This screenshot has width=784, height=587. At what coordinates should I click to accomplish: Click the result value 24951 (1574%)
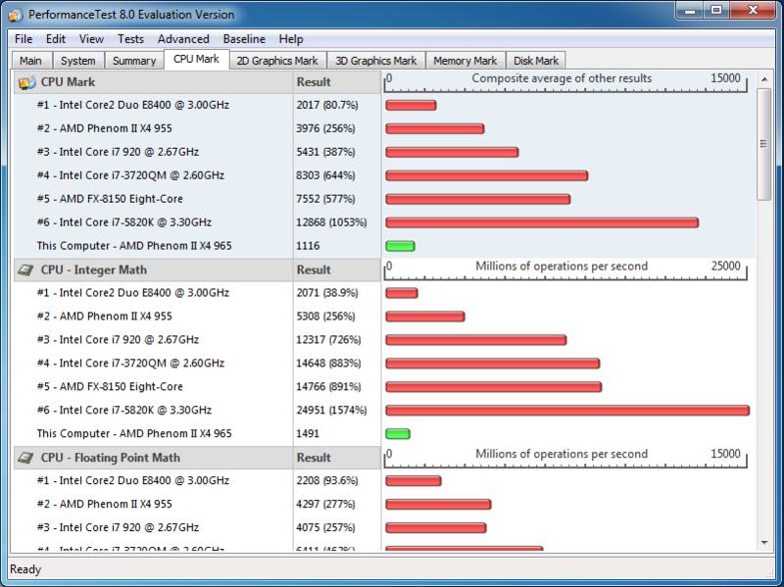point(331,411)
